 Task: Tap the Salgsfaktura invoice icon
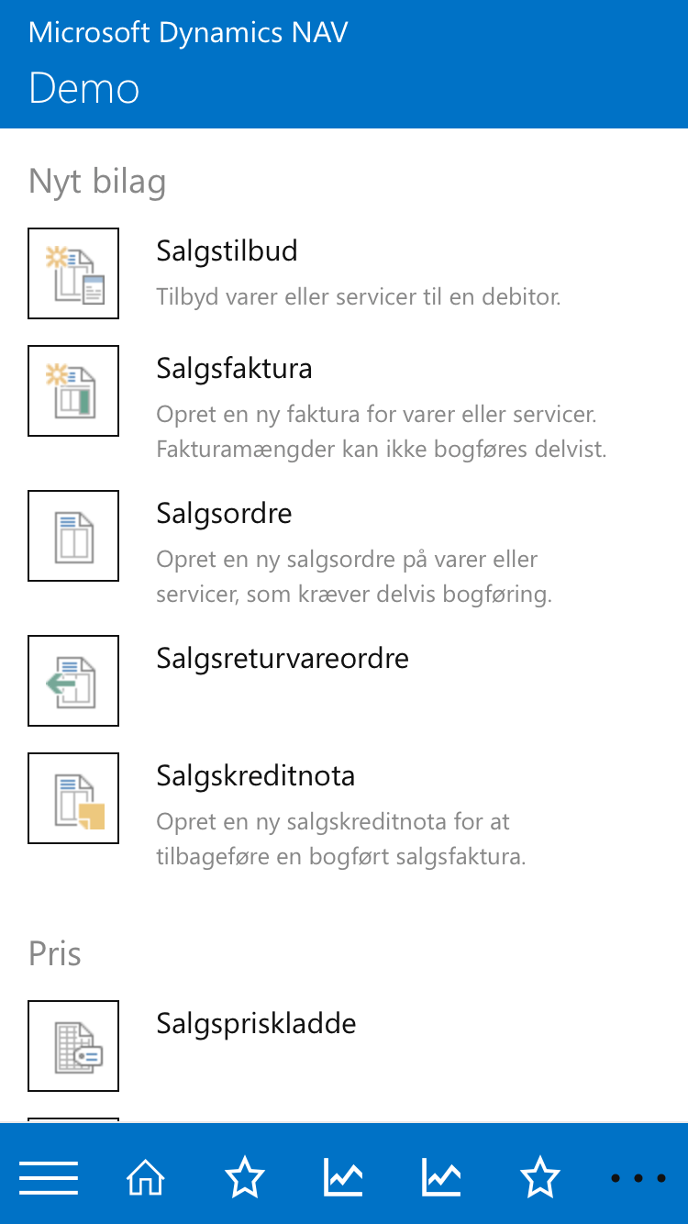point(73,391)
